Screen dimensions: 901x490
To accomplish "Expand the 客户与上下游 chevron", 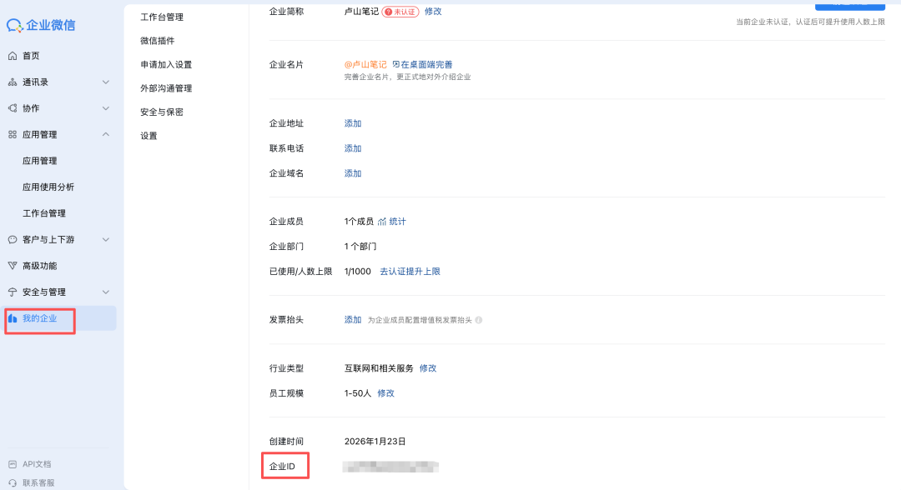I will pos(106,239).
